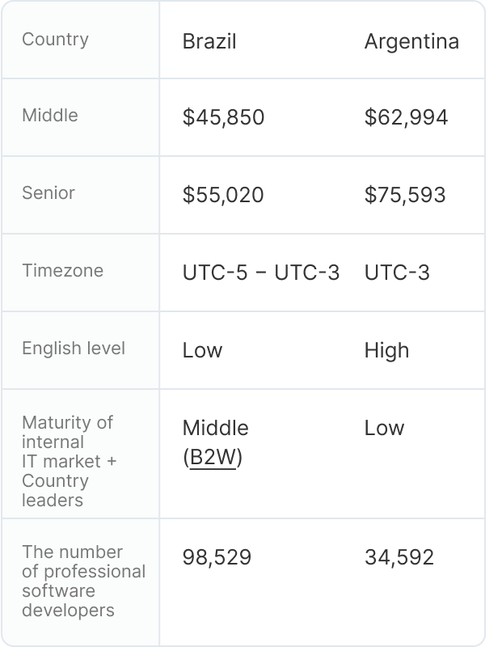Image resolution: width=502 pixels, height=647 pixels.
Task: Select Argentina's Low market maturity value
Action: coord(384,429)
